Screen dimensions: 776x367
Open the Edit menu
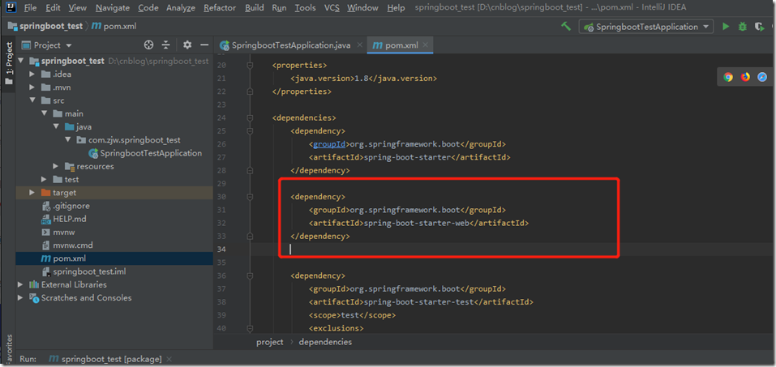coord(53,8)
